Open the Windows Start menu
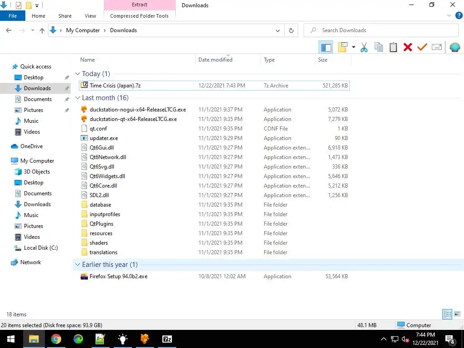This screenshot has width=464, height=348. point(11,339)
